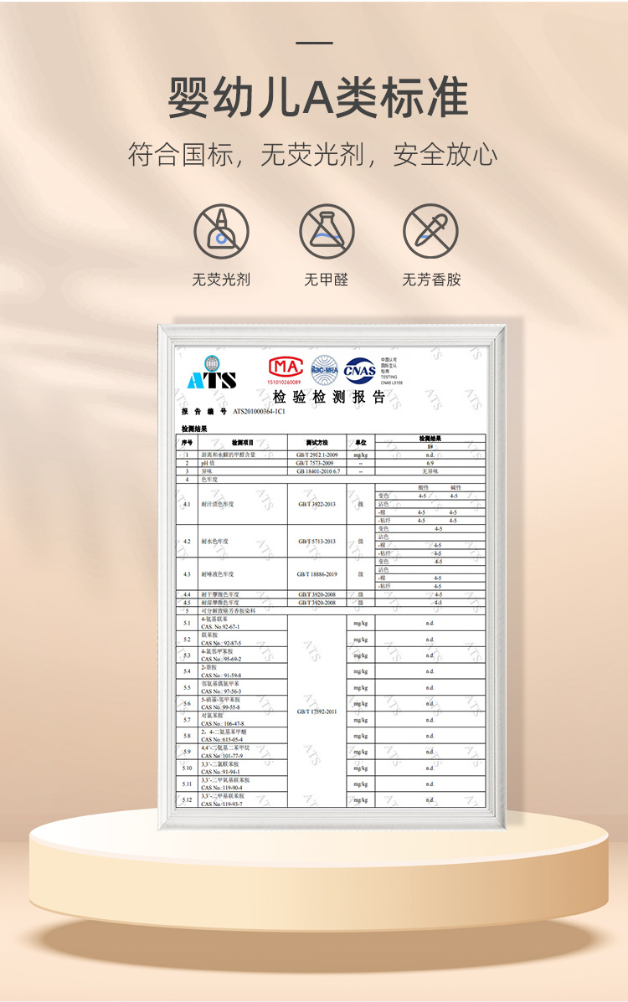
Task: Click the 耐汗渍色牢度 row label
Action: (218, 504)
